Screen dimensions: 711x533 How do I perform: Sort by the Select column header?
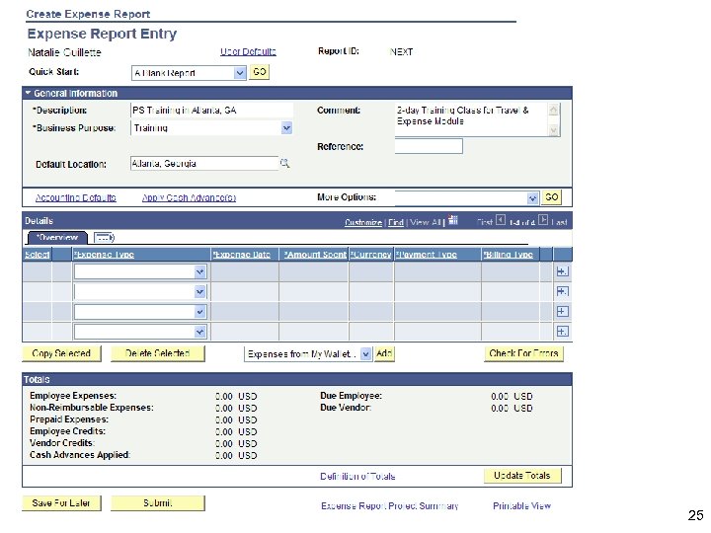click(x=37, y=255)
